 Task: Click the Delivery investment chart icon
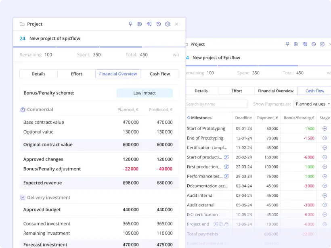click(23, 197)
